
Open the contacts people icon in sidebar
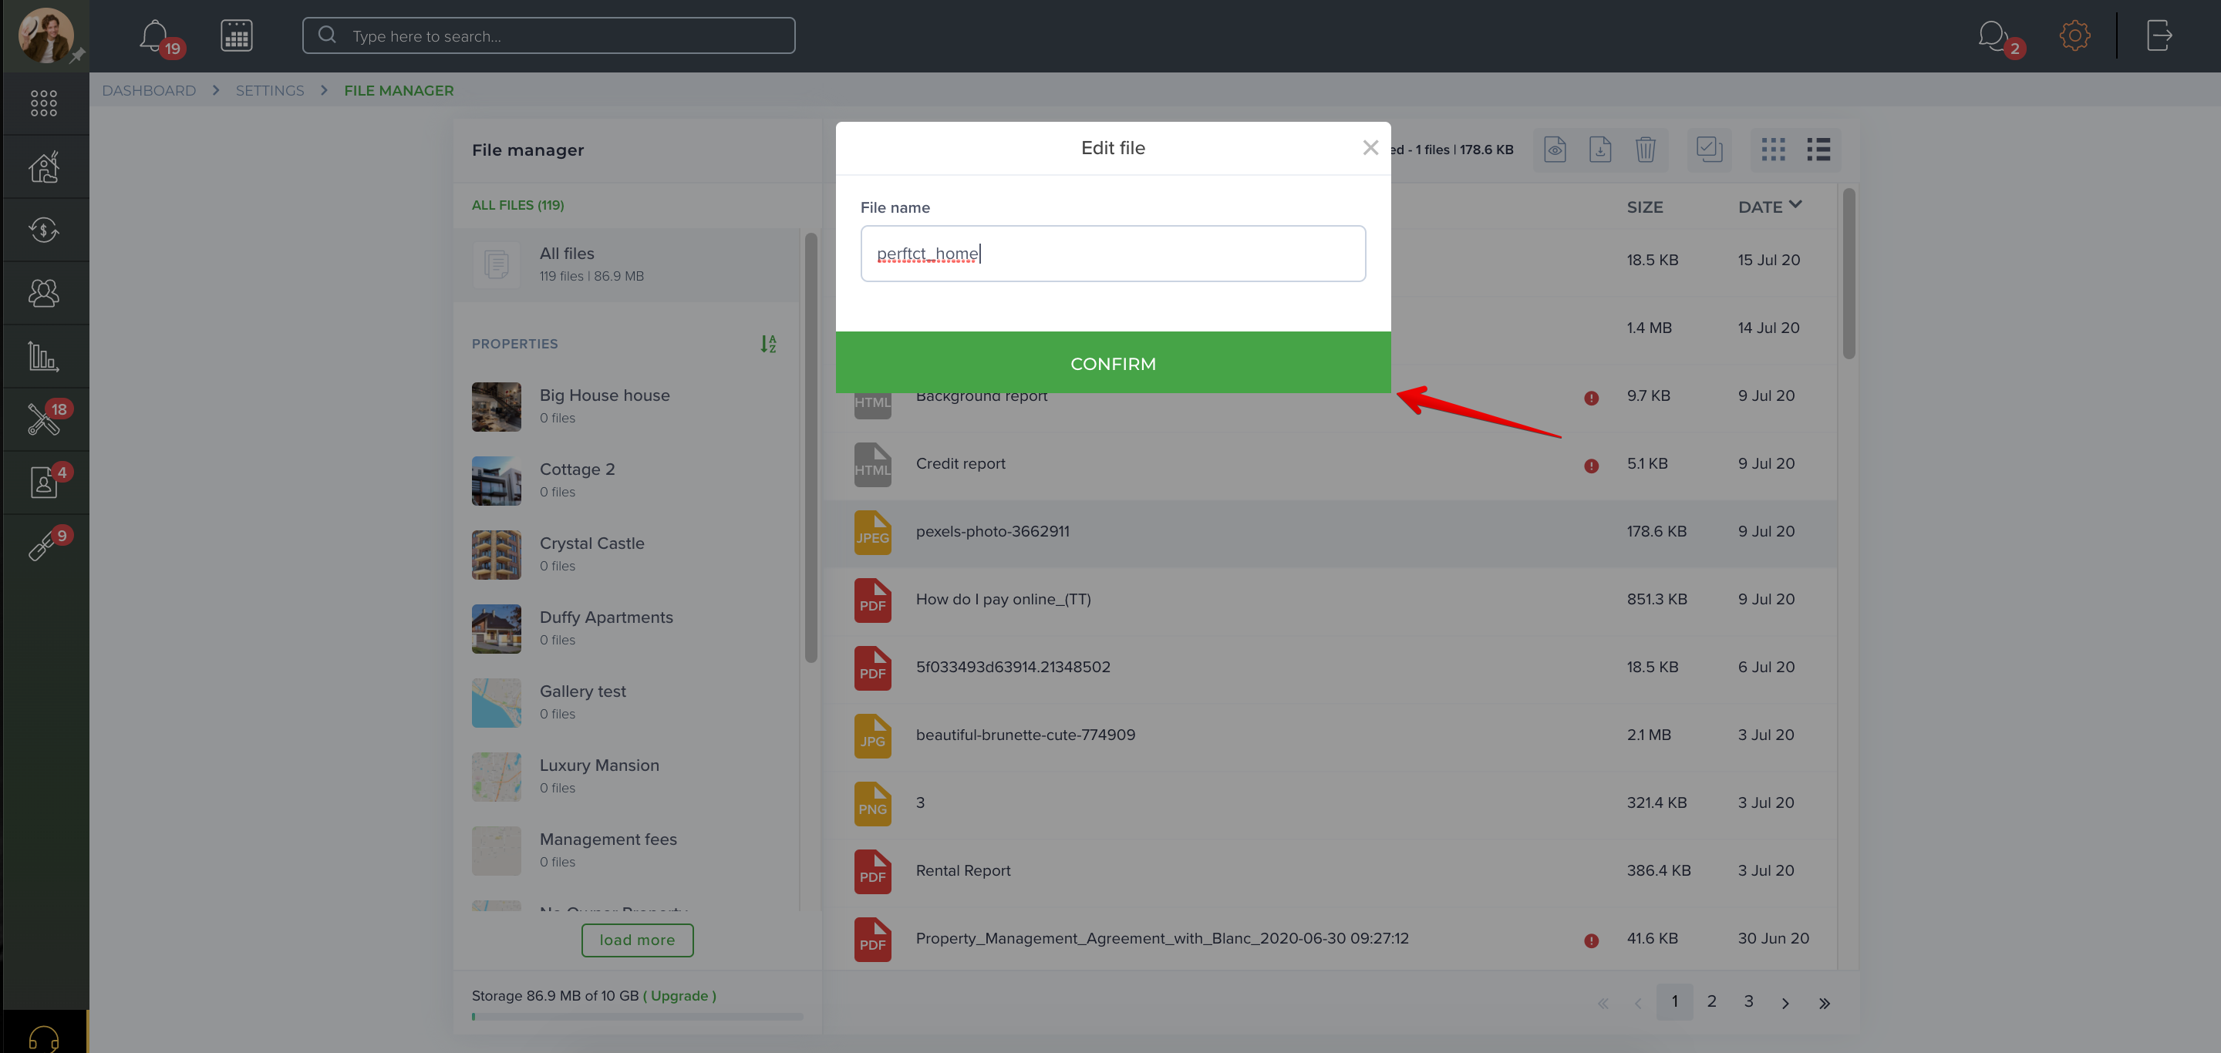(x=44, y=293)
